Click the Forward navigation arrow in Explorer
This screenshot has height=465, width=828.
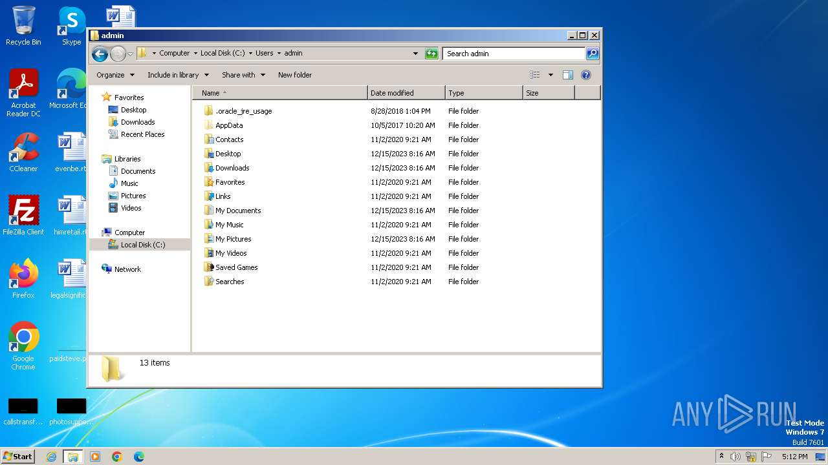118,54
